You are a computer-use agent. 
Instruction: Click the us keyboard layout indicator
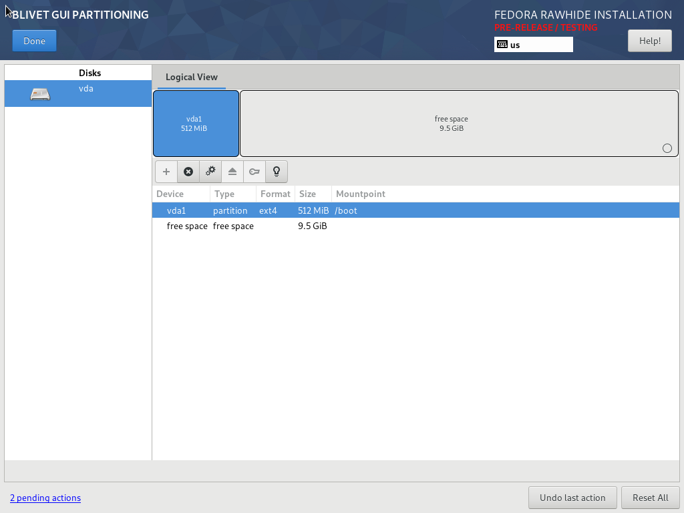(534, 45)
